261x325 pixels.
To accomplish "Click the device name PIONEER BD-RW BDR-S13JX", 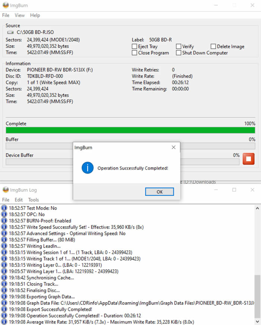I will pos(60,70).
